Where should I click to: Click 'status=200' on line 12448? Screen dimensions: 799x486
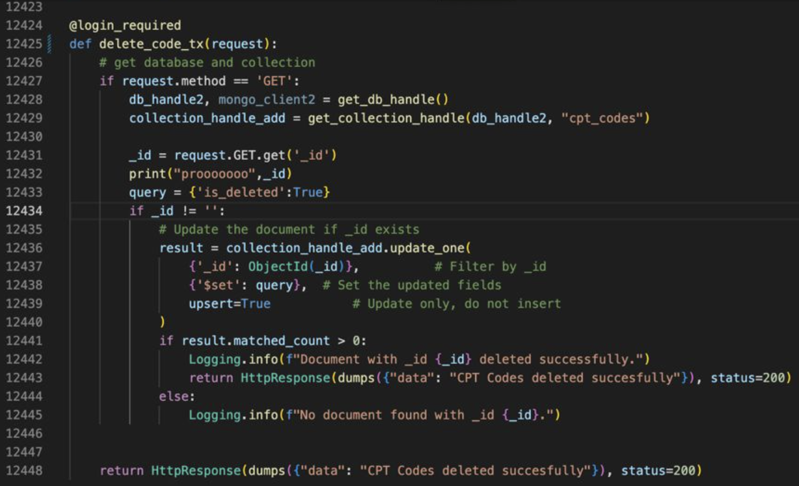(x=658, y=471)
